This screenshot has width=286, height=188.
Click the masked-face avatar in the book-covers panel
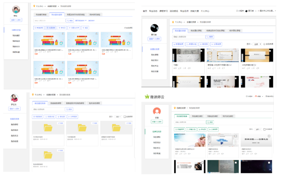(x=16, y=9)
